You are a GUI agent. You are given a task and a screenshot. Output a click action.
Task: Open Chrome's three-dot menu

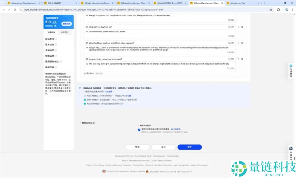[x=293, y=9]
